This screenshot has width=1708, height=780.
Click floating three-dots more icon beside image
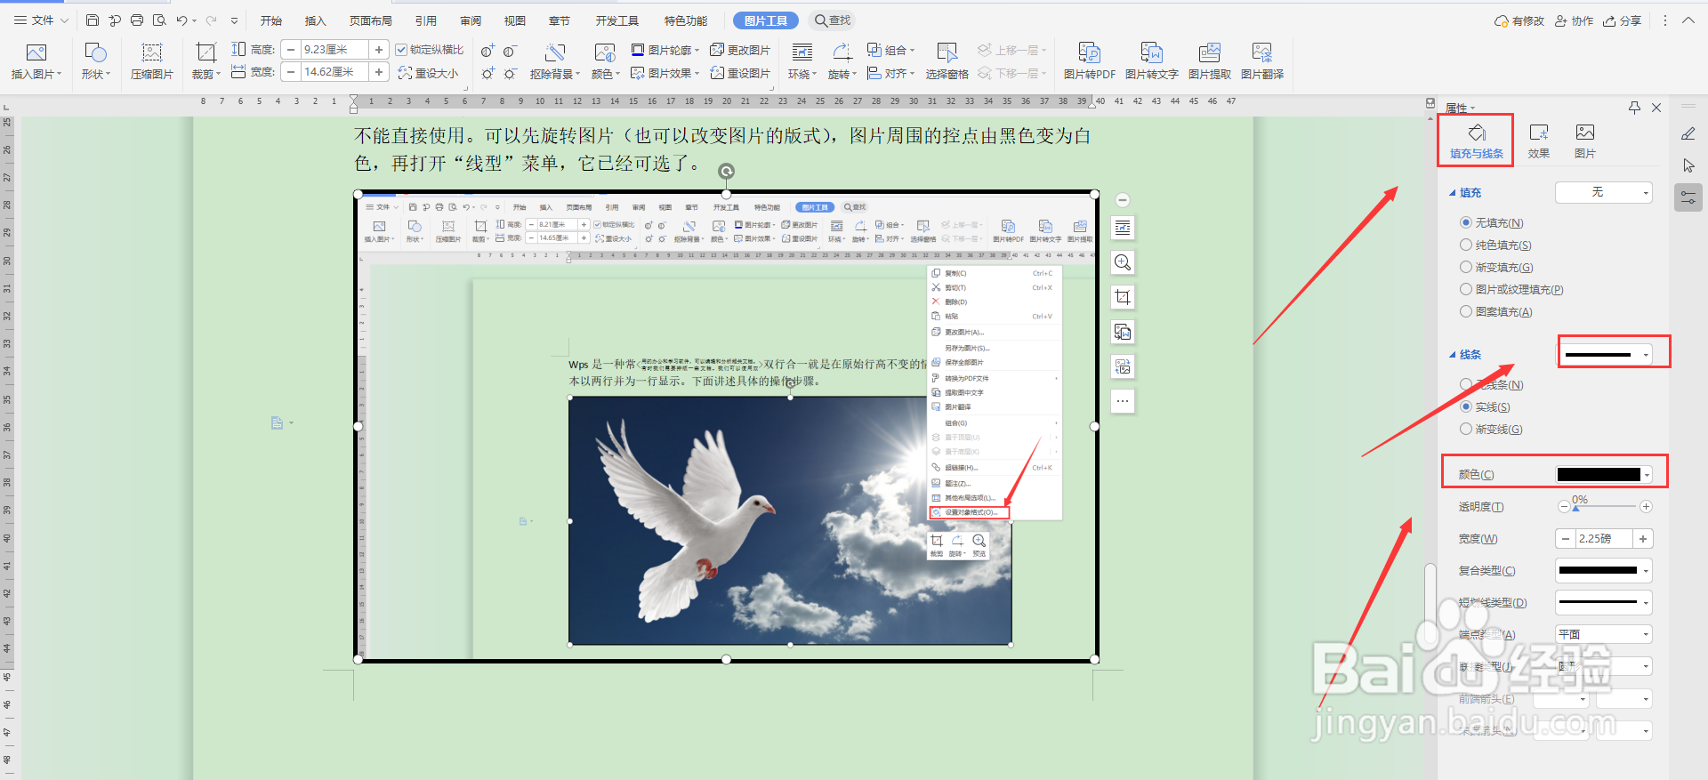click(x=1123, y=401)
